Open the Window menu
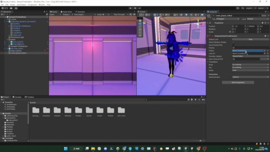Viewport: 270px width, 152px height. coord(42,5)
